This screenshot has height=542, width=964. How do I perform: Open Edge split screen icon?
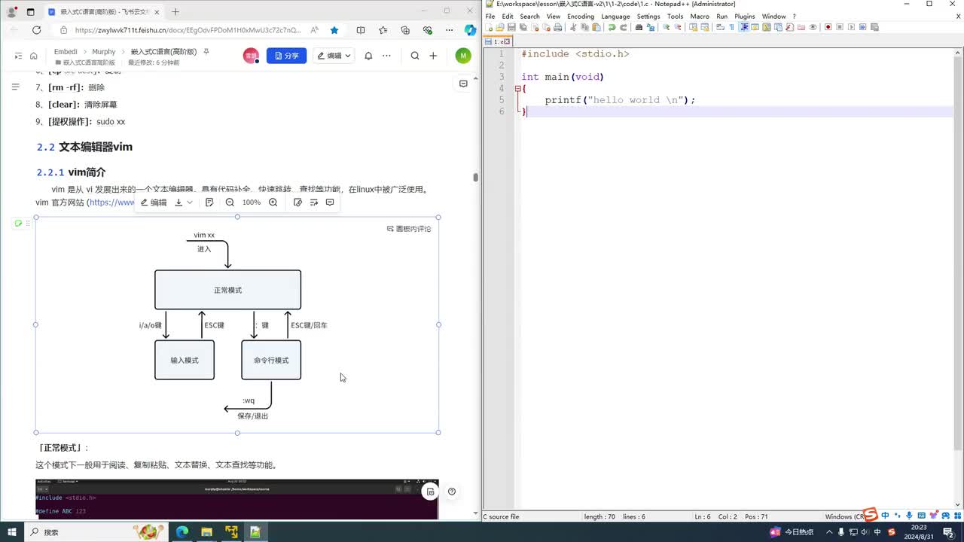pyautogui.click(x=361, y=30)
